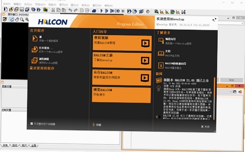The image size is (245, 152).
Task: Open the 文件(F) menu
Action: click(x=7, y=4)
